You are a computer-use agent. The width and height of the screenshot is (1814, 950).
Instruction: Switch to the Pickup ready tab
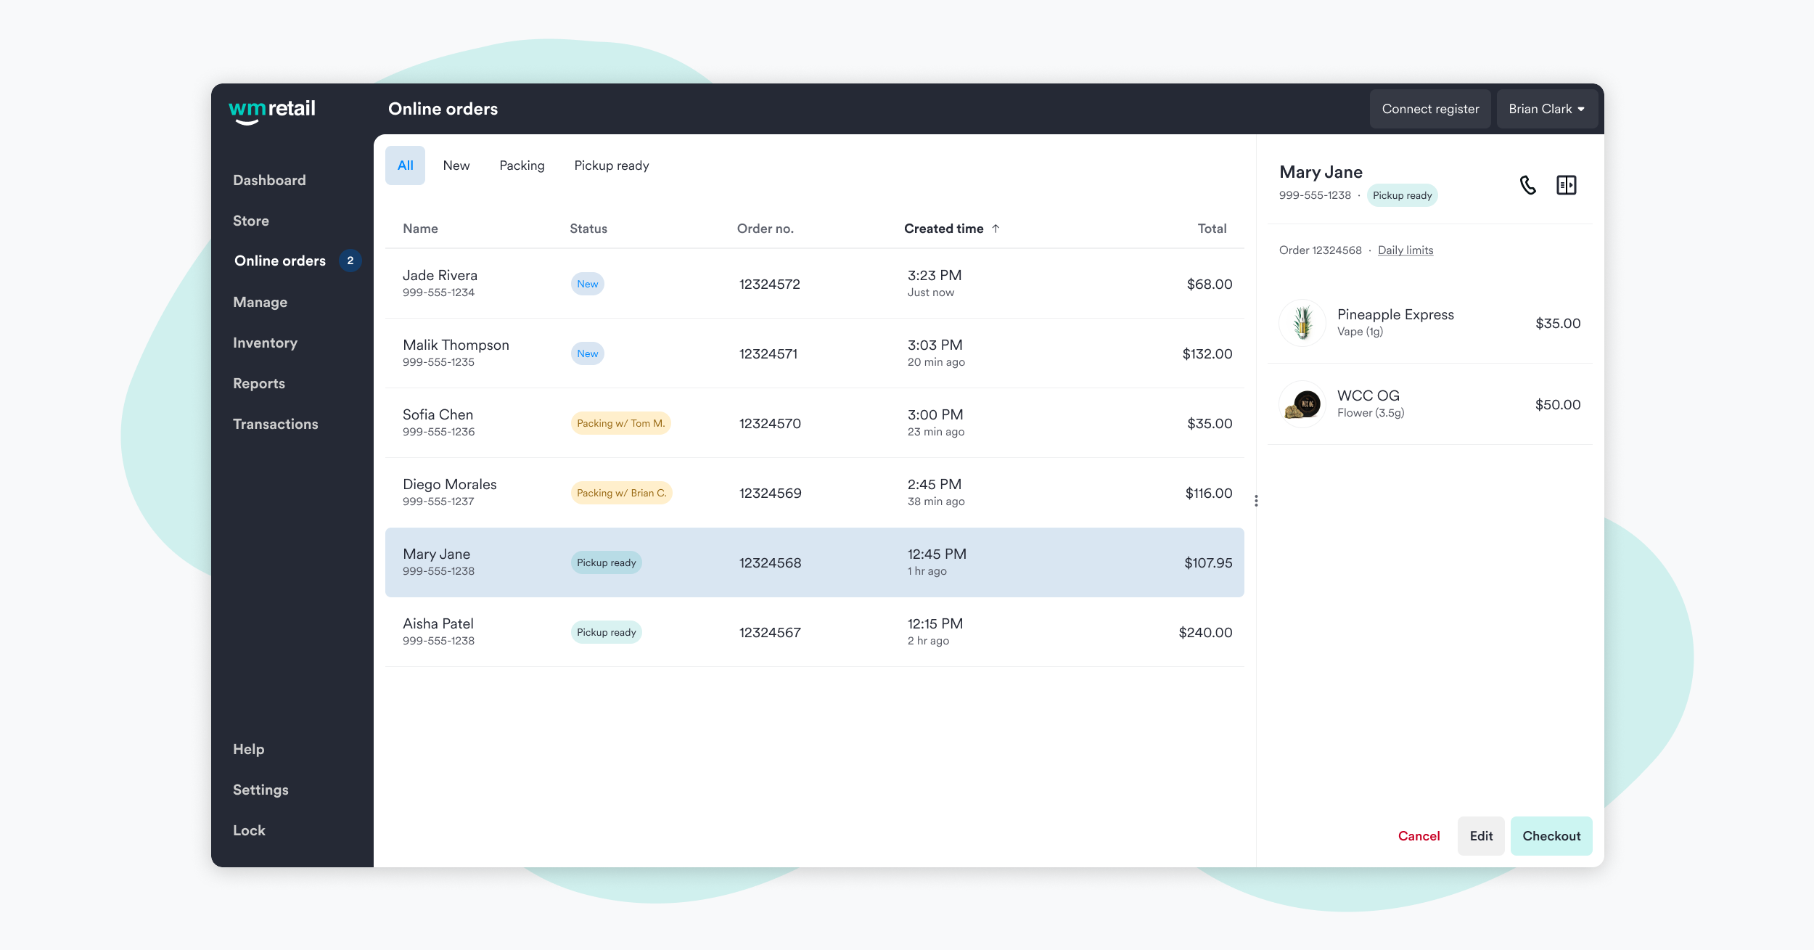pyautogui.click(x=611, y=165)
